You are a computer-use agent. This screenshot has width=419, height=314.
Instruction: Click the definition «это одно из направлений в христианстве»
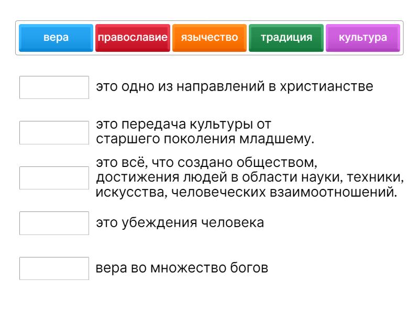click(x=234, y=86)
